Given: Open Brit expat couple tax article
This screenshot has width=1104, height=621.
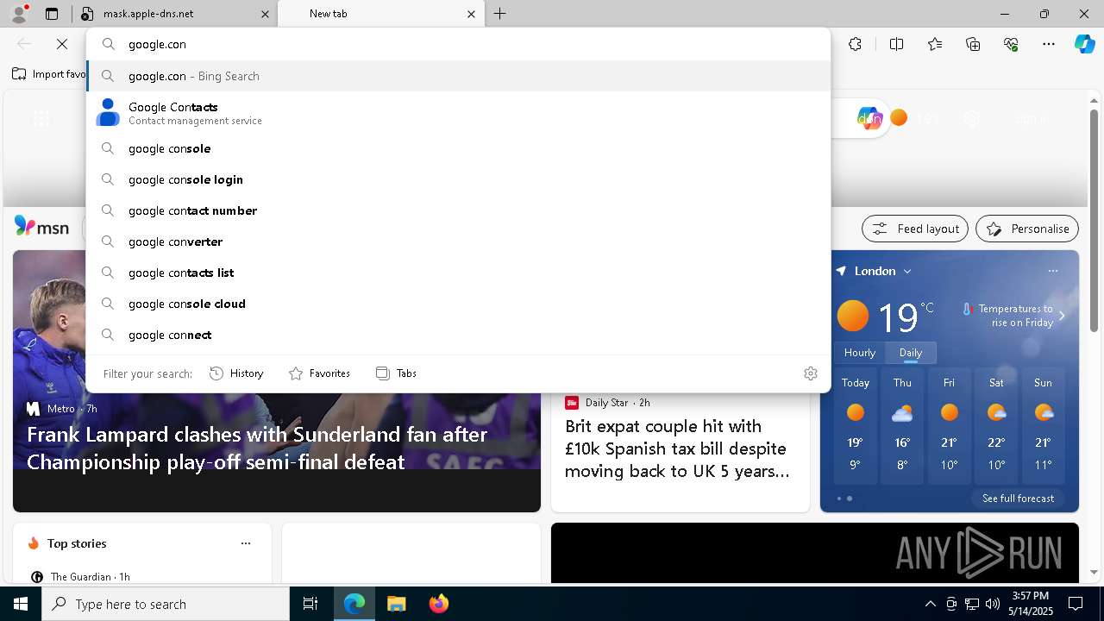Looking at the screenshot, I should [677, 448].
